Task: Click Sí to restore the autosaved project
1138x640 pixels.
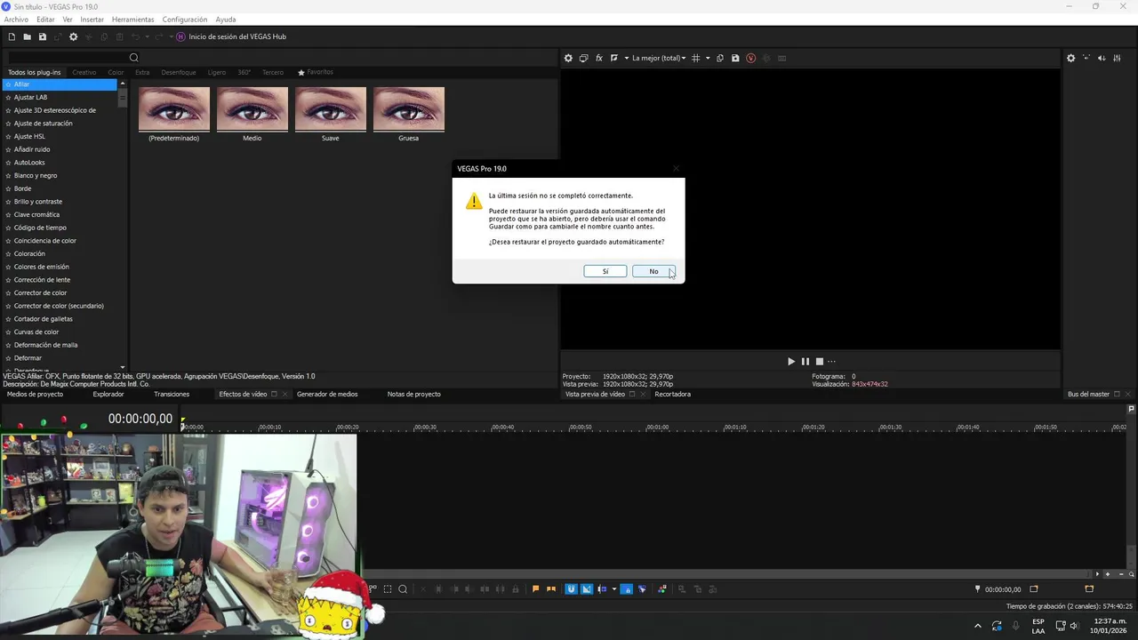Action: point(605,271)
